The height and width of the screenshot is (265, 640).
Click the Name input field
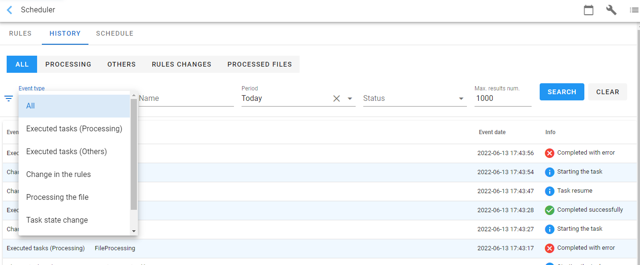click(x=186, y=98)
